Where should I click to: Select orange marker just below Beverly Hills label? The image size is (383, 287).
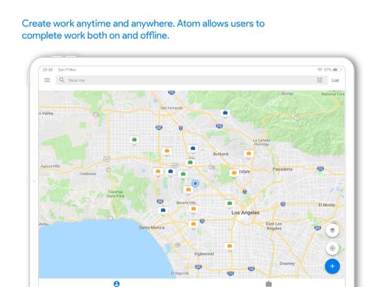pos(194,209)
